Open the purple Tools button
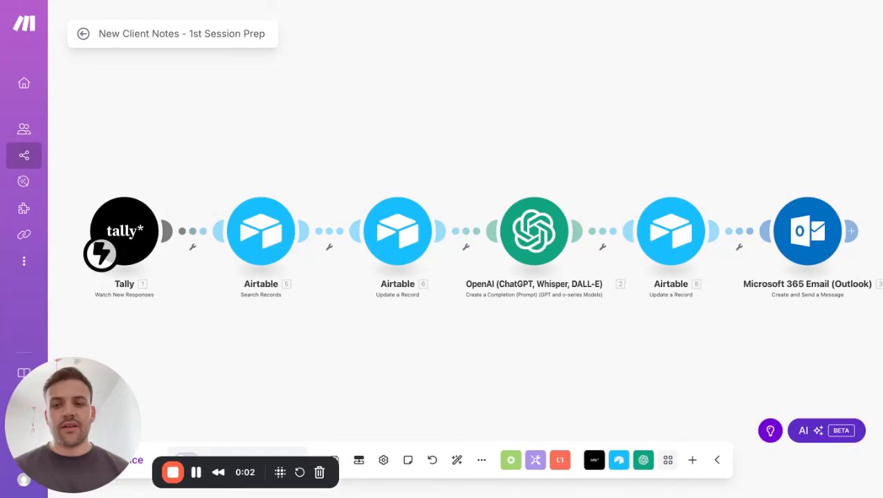 click(536, 460)
